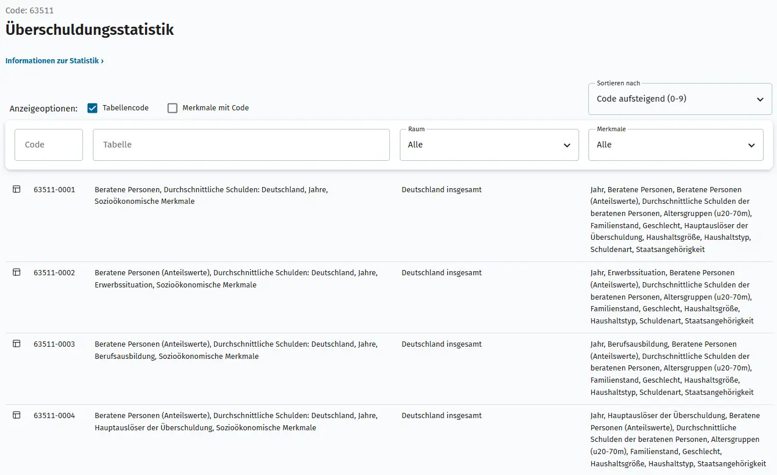The image size is (777, 475).
Task: Click the chevron of the Raum dropdown
Action: pyautogui.click(x=567, y=145)
